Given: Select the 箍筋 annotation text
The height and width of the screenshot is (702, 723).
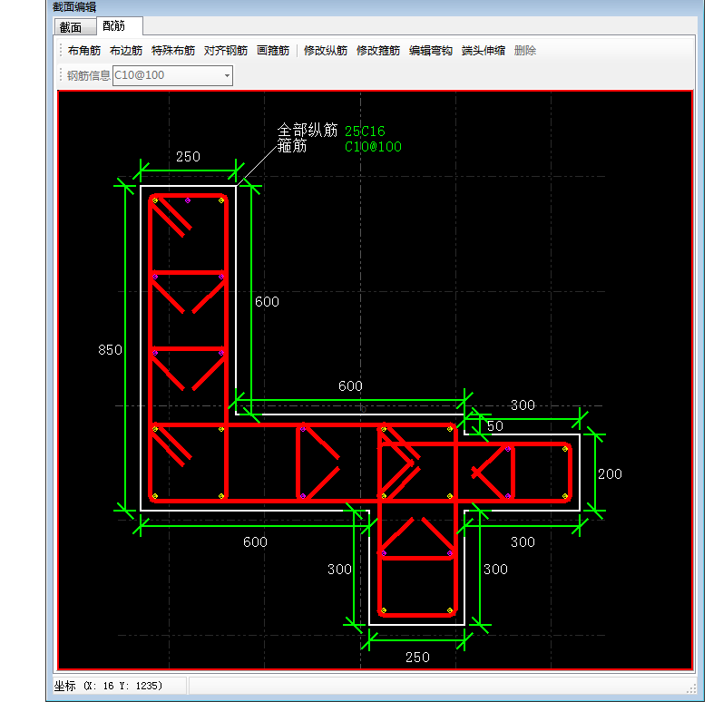Looking at the screenshot, I should click(x=292, y=146).
